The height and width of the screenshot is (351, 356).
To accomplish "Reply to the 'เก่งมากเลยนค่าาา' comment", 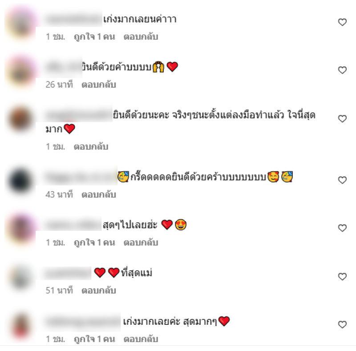I will click(x=141, y=37).
